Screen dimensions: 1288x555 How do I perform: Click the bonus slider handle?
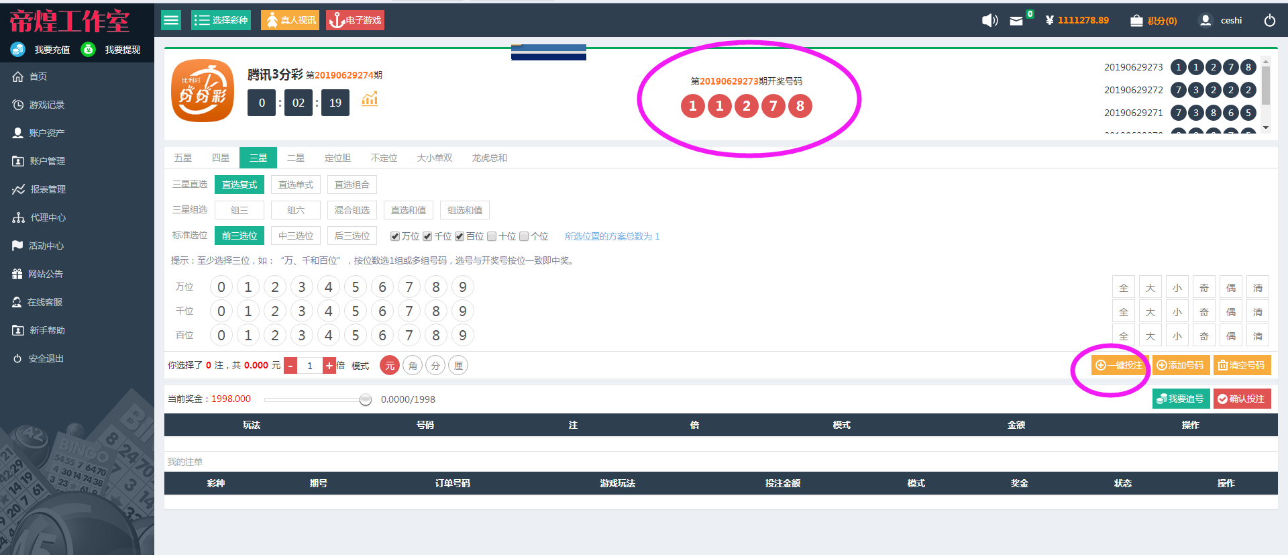click(365, 400)
